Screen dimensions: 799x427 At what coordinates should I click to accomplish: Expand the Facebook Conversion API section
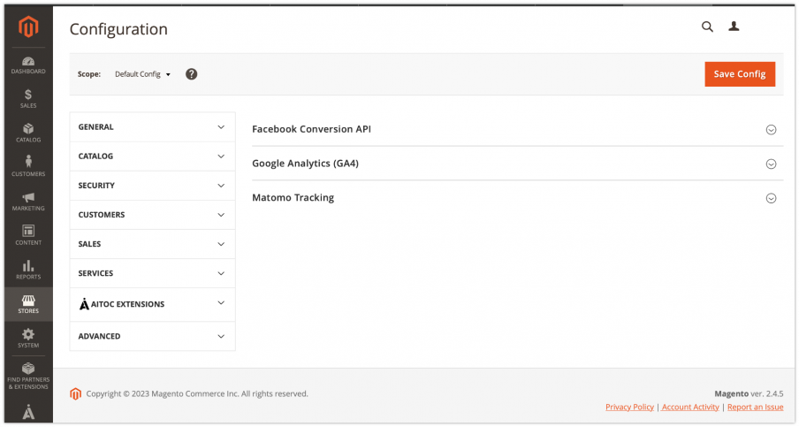[517, 129]
